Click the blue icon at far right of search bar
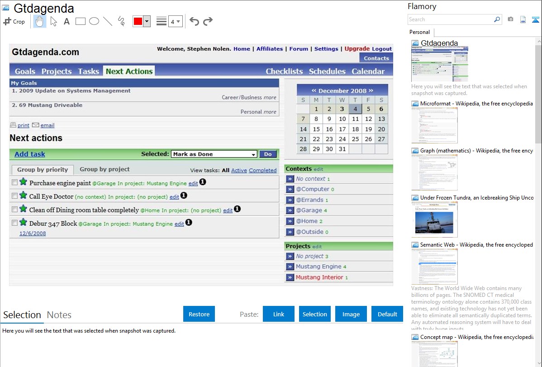This screenshot has width=542, height=367. pyautogui.click(x=535, y=19)
